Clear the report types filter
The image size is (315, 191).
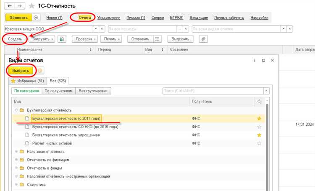point(290,29)
